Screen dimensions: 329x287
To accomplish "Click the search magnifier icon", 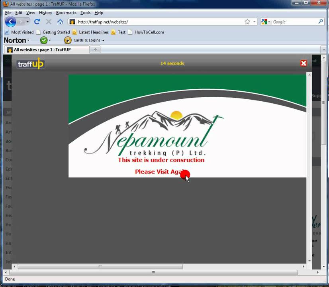I will pyautogui.click(x=321, y=22).
